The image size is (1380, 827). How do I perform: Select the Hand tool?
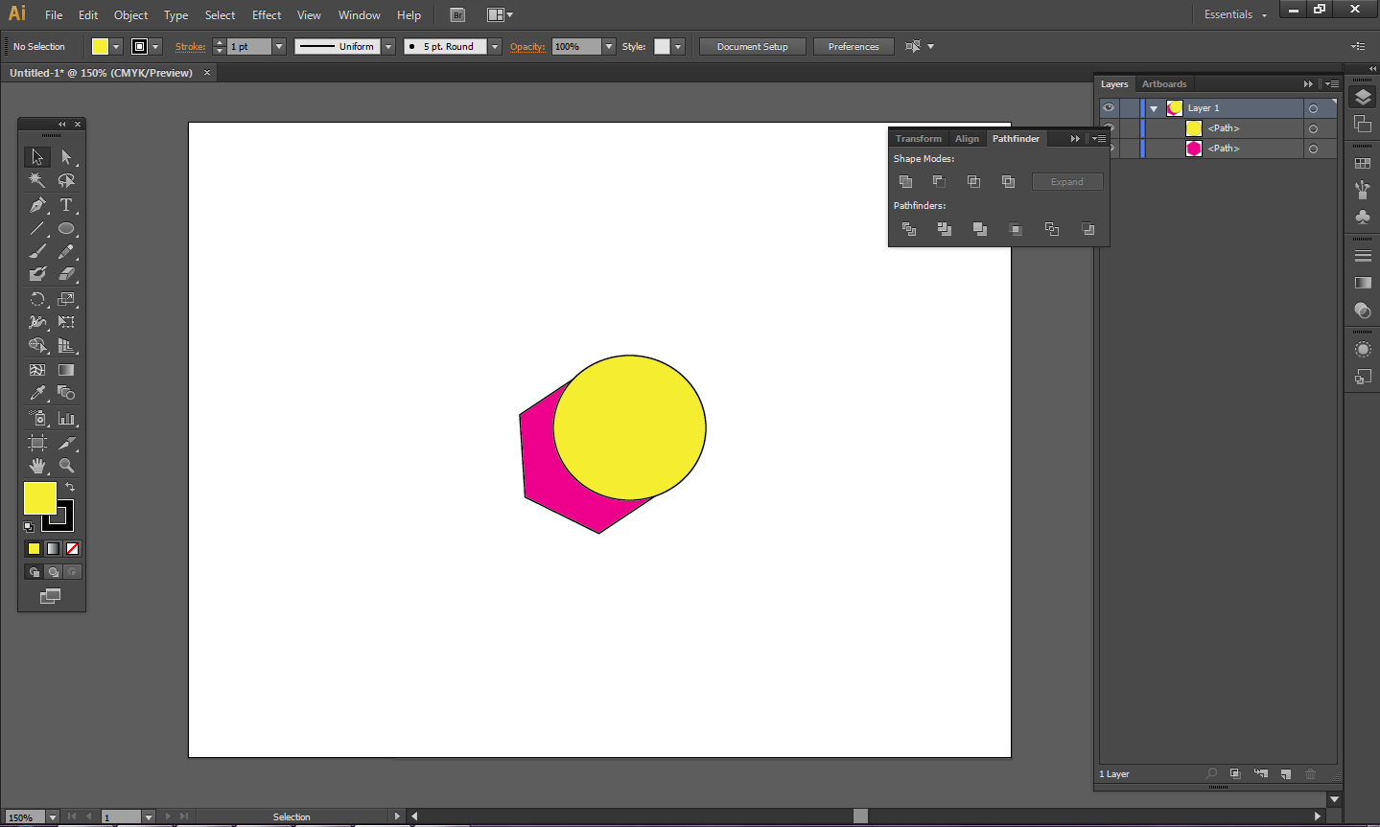pos(36,466)
